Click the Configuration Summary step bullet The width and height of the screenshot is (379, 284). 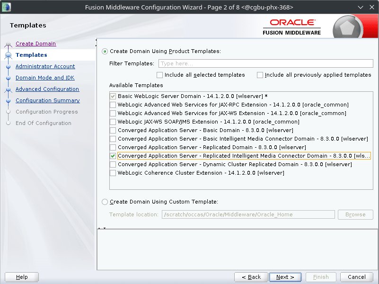click(x=9, y=100)
